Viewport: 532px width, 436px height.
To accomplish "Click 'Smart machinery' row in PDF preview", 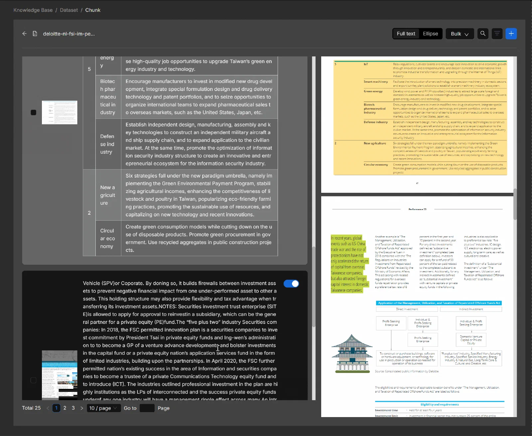I will pos(435,84).
